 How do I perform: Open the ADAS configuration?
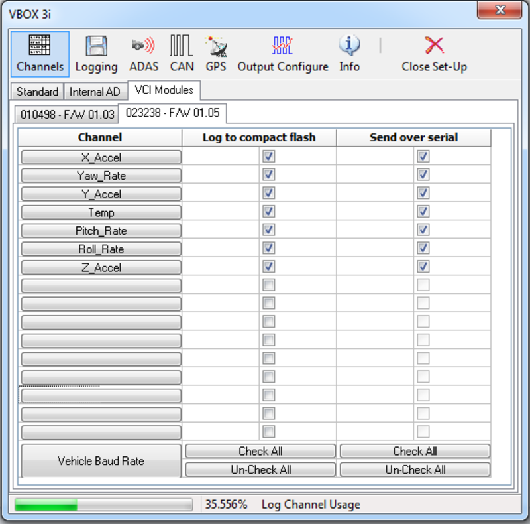pyautogui.click(x=144, y=54)
